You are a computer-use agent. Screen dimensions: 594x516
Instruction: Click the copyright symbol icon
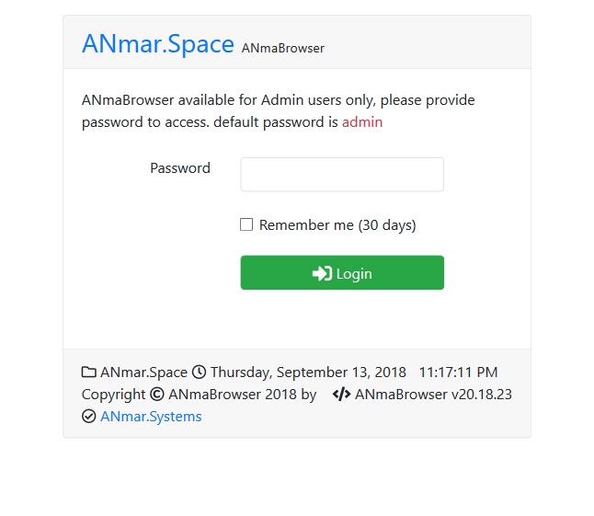click(x=157, y=395)
